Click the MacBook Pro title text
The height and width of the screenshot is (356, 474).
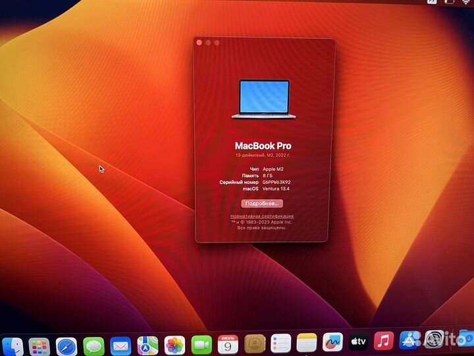click(263, 146)
